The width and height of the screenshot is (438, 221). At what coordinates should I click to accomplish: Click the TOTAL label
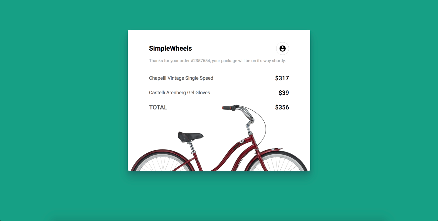(158, 107)
